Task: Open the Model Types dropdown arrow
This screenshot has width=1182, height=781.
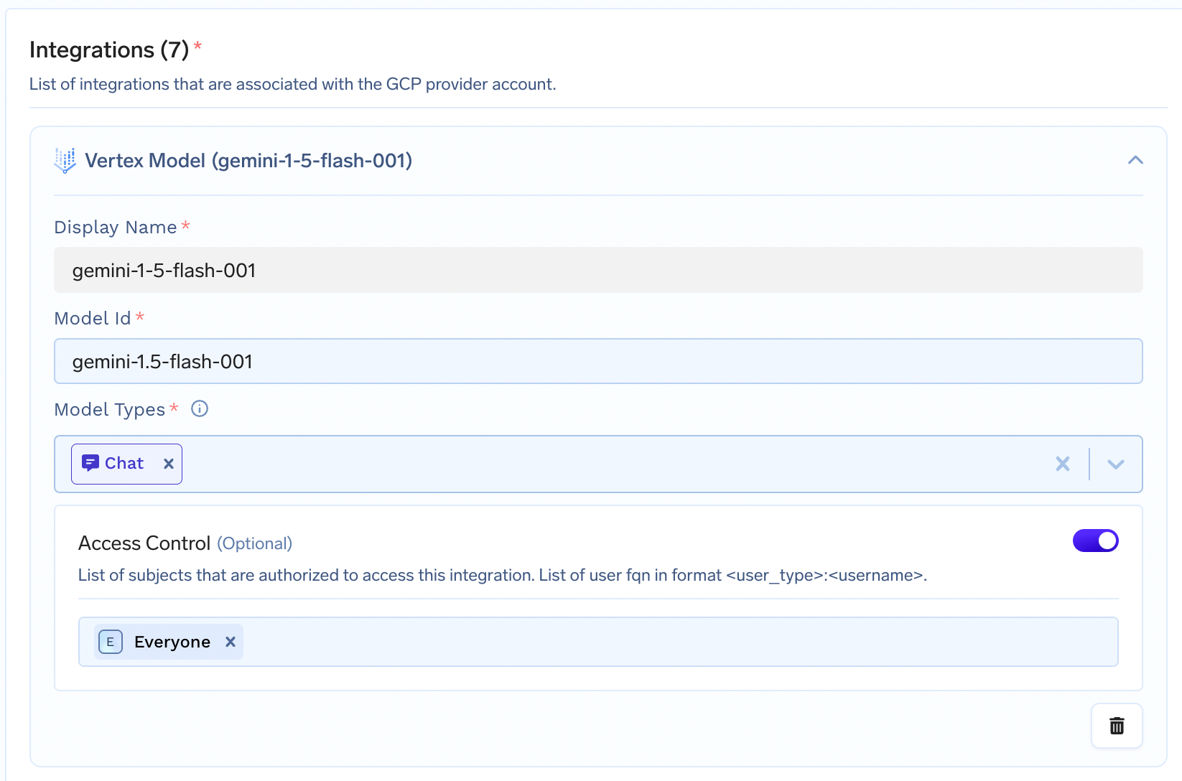Action: pos(1115,464)
